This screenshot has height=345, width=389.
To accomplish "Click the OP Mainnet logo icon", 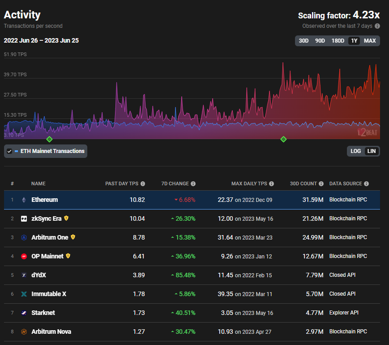I will coord(24,256).
